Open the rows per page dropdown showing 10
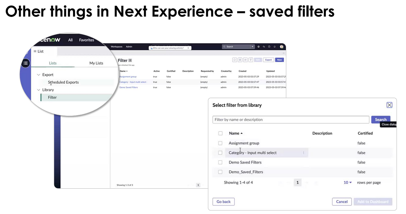406x214 pixels. 347,182
